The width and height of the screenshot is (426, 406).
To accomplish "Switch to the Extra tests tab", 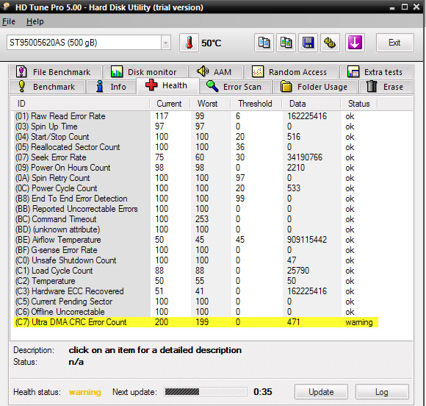I will (376, 72).
